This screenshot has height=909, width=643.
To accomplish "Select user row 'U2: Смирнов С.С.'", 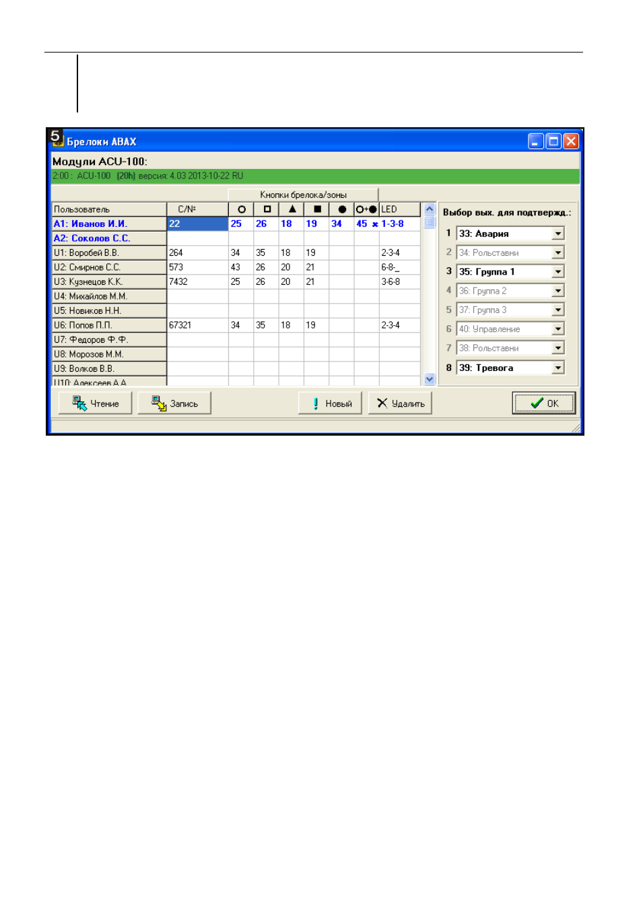I will [x=109, y=267].
